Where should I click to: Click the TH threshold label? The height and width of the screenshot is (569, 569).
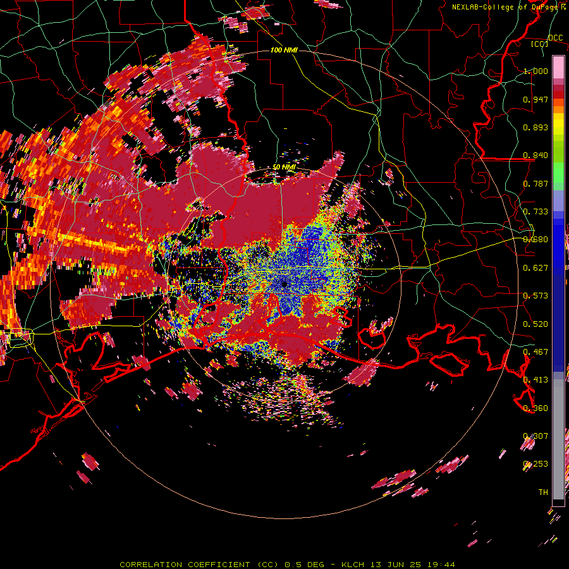point(543,493)
